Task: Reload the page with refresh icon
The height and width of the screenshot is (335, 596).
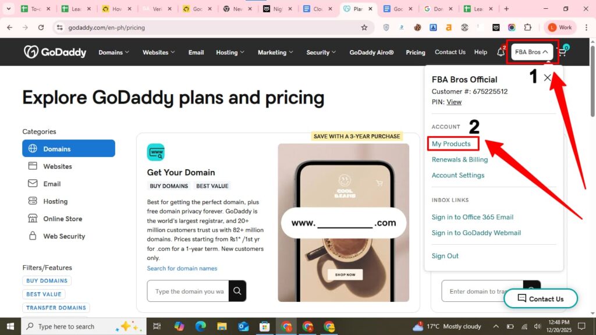Action: 41,27
